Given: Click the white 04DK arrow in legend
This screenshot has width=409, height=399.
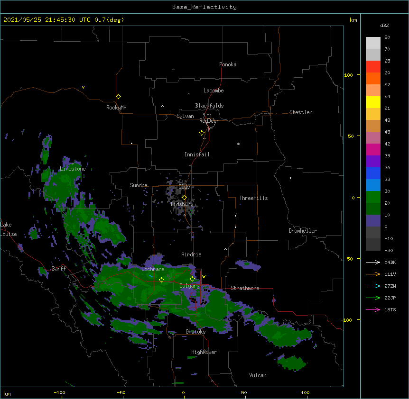Looking at the screenshot, I should point(373,262).
